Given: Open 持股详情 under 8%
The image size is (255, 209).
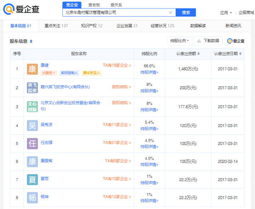Looking at the screenshot, I should (x=149, y=110).
